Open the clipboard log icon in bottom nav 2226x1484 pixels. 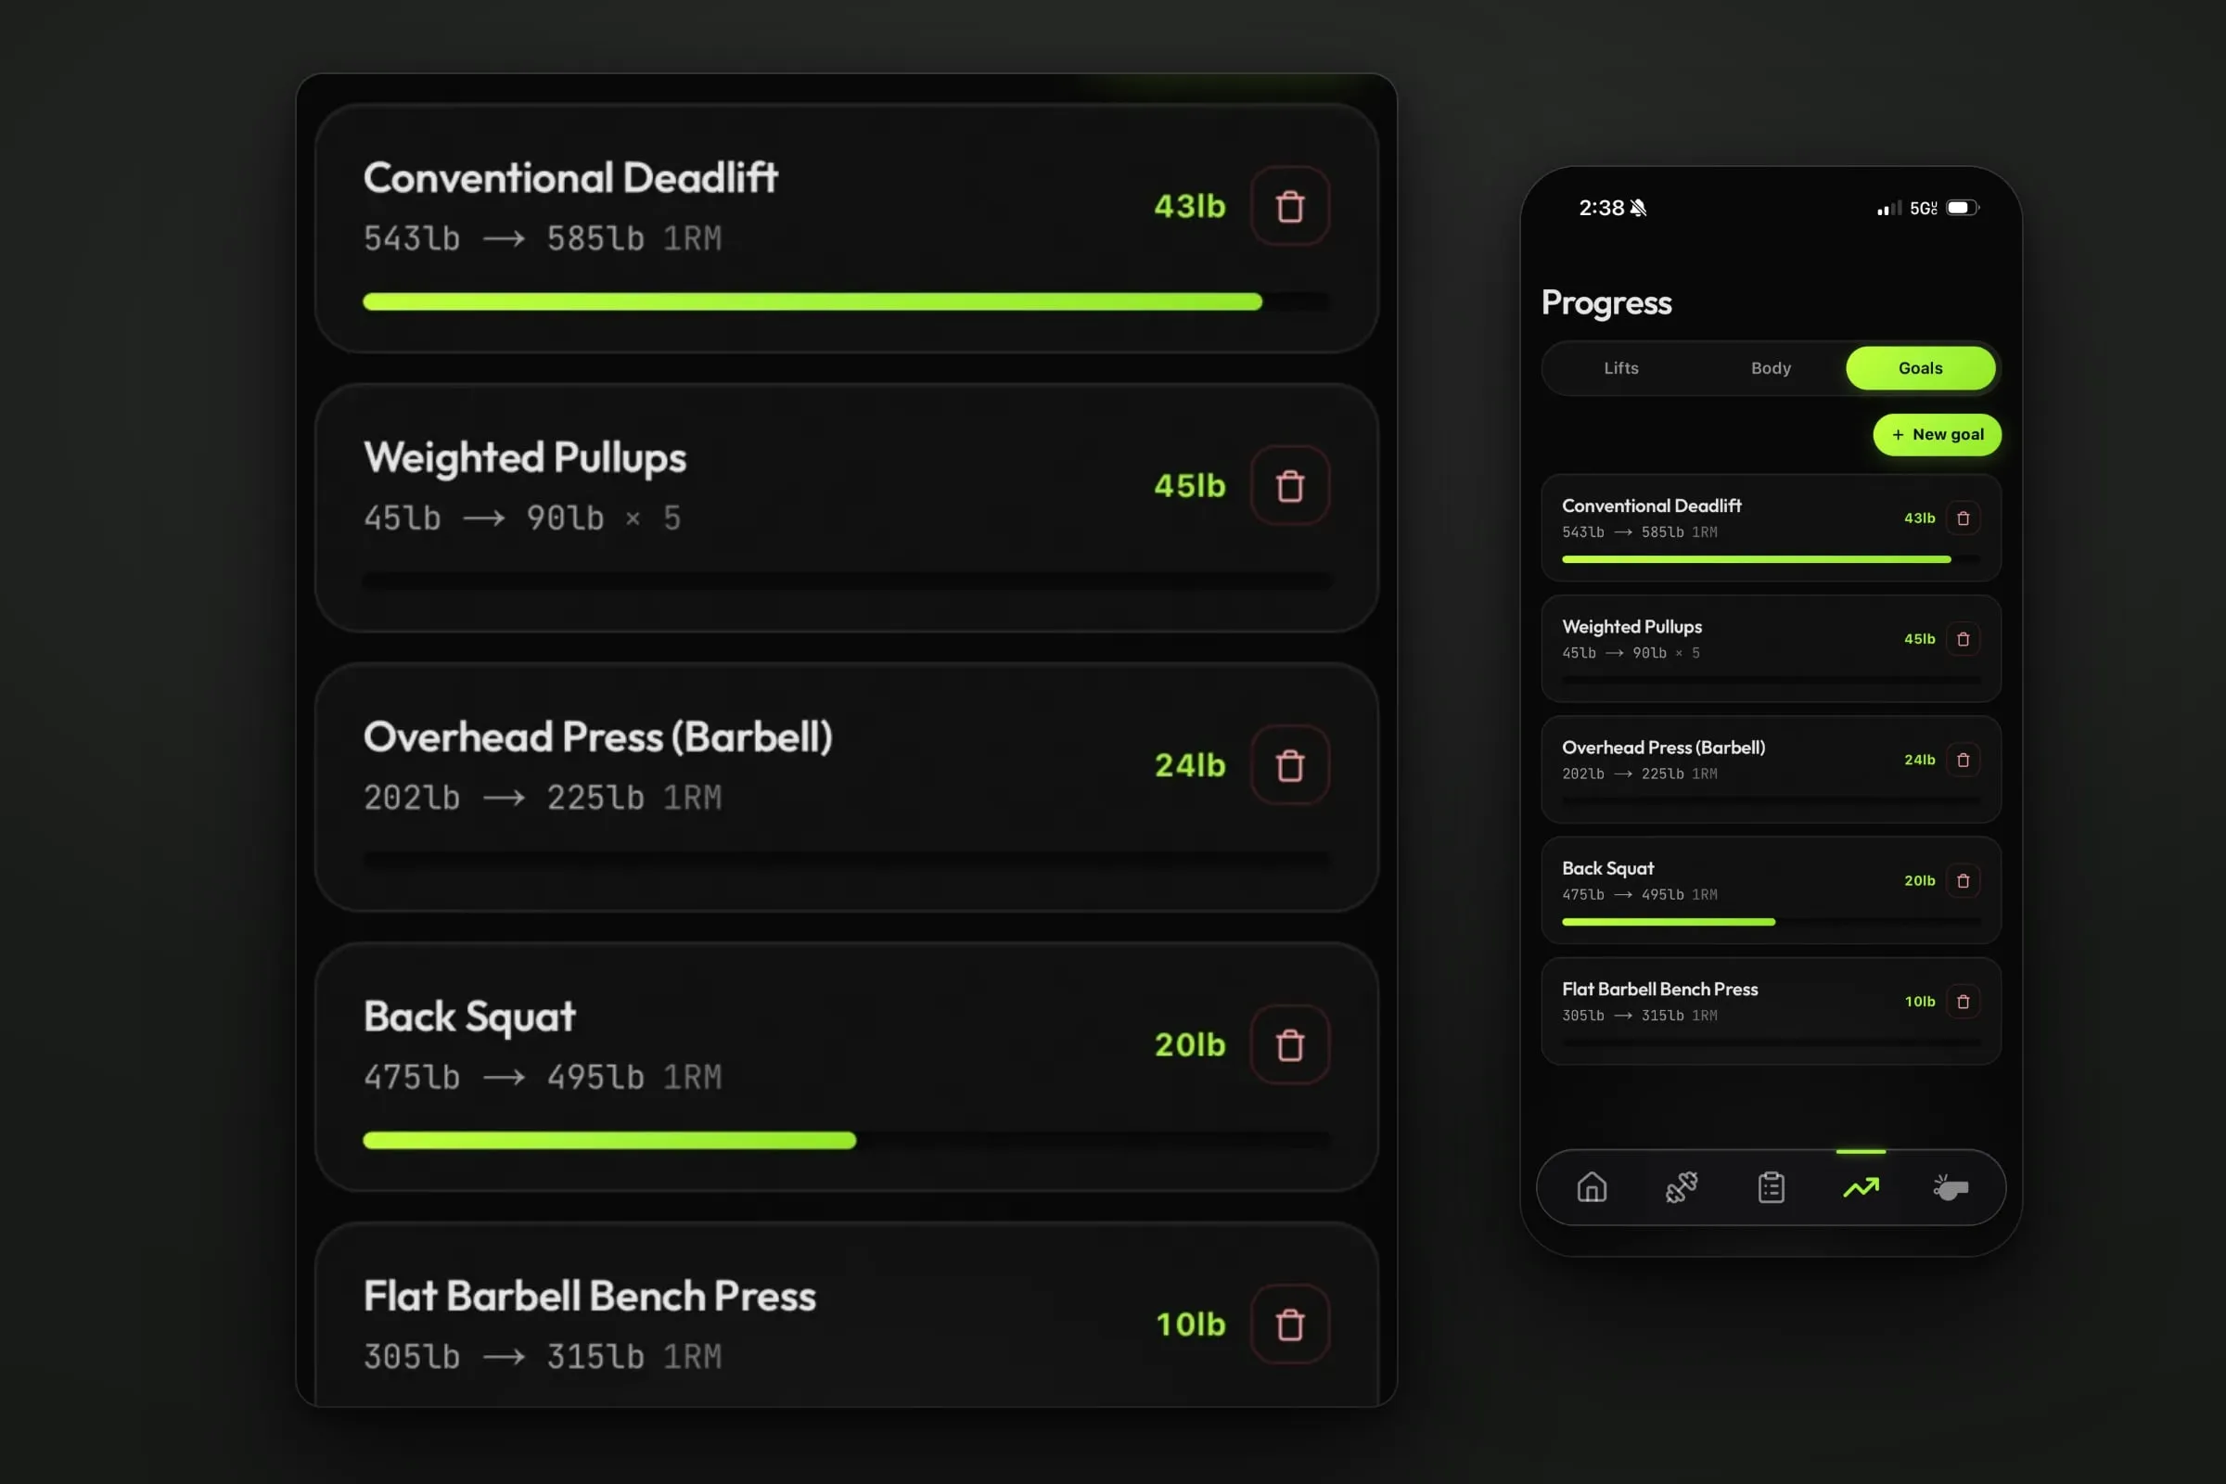[x=1772, y=1187]
